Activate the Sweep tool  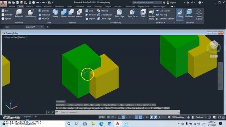click(x=55, y=13)
